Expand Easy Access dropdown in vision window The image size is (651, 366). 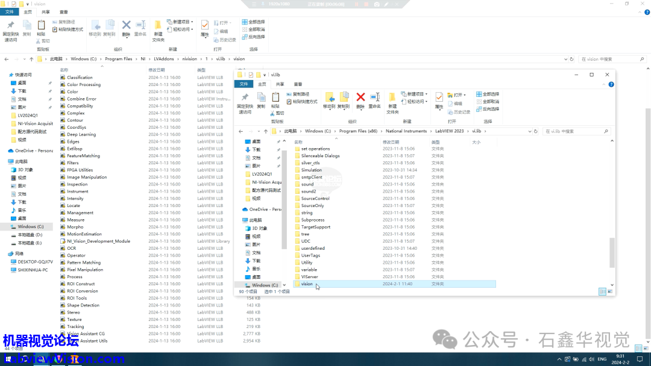[x=181, y=29]
